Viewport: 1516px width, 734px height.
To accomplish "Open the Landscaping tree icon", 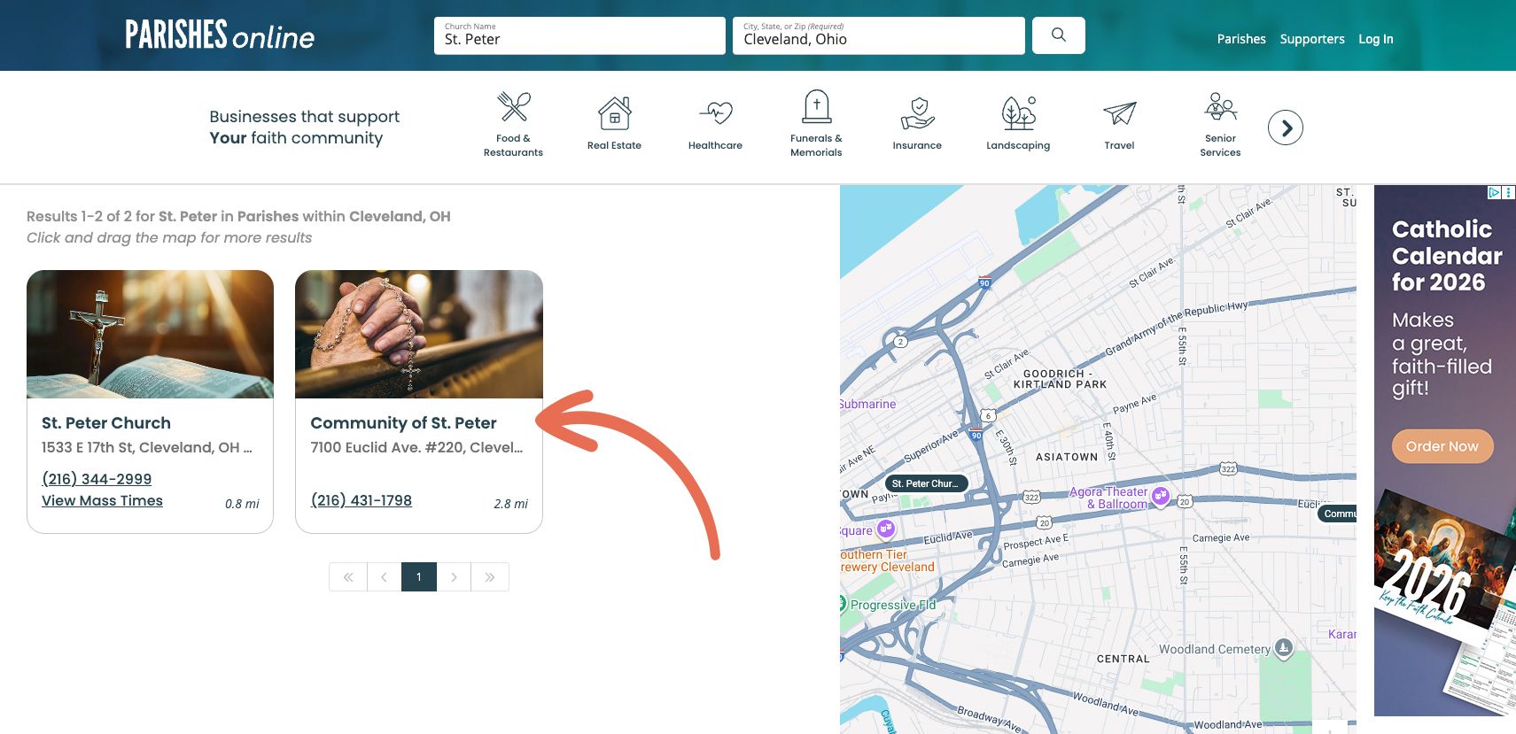I will (x=1018, y=113).
